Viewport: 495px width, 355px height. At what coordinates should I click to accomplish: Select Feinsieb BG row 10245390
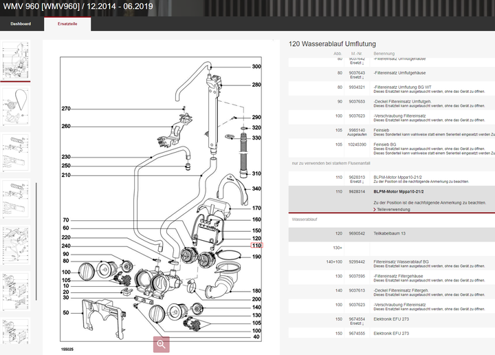point(392,149)
